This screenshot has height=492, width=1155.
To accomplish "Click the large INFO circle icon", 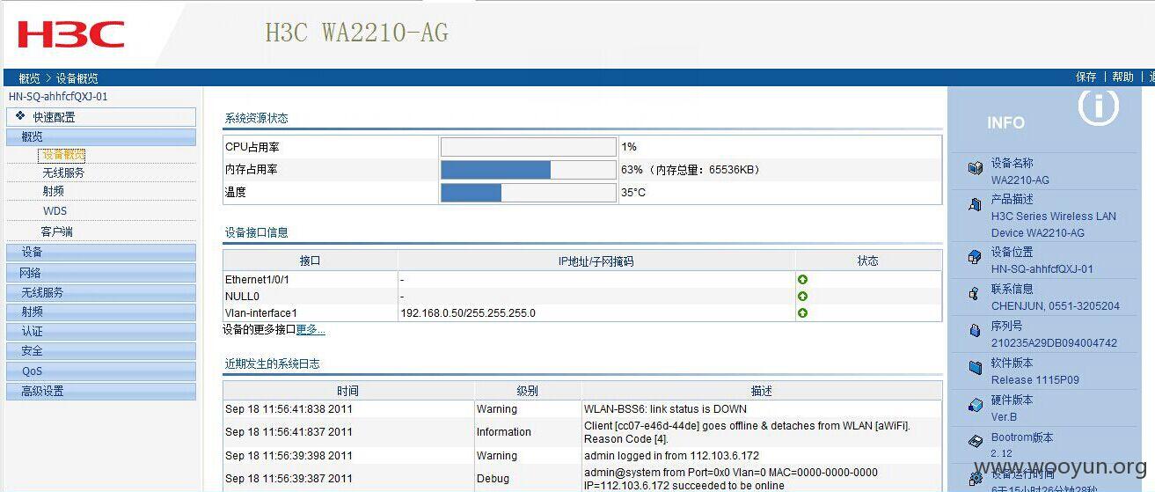I will click(x=1098, y=107).
